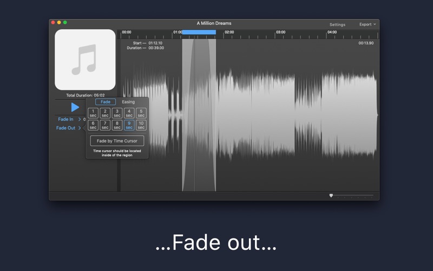Screen dimensions: 433x271
Task: Click the Duration value 00:39.00
Action: coord(156,48)
